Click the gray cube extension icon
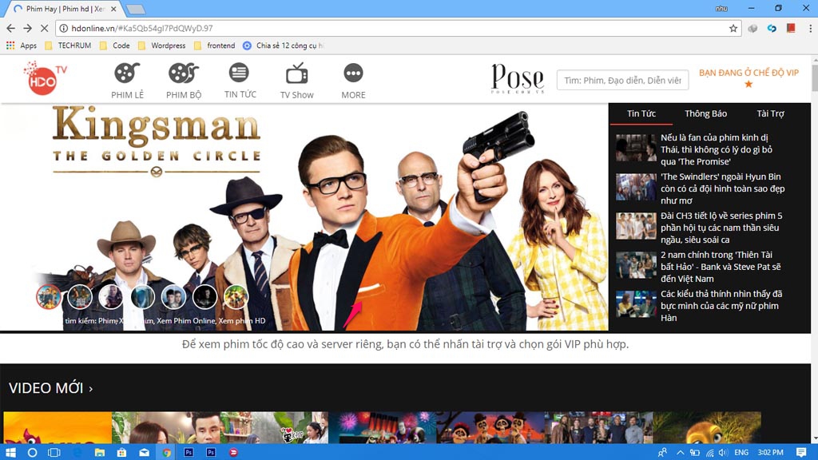 752,28
